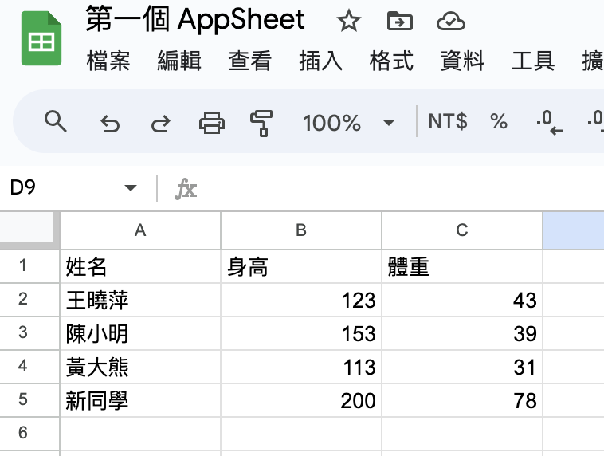Select cell with value 31
The height and width of the screenshot is (456, 604).
pos(462,367)
